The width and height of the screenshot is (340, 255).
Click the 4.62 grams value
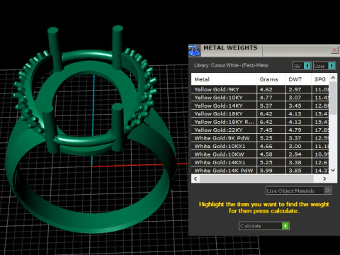point(266,89)
